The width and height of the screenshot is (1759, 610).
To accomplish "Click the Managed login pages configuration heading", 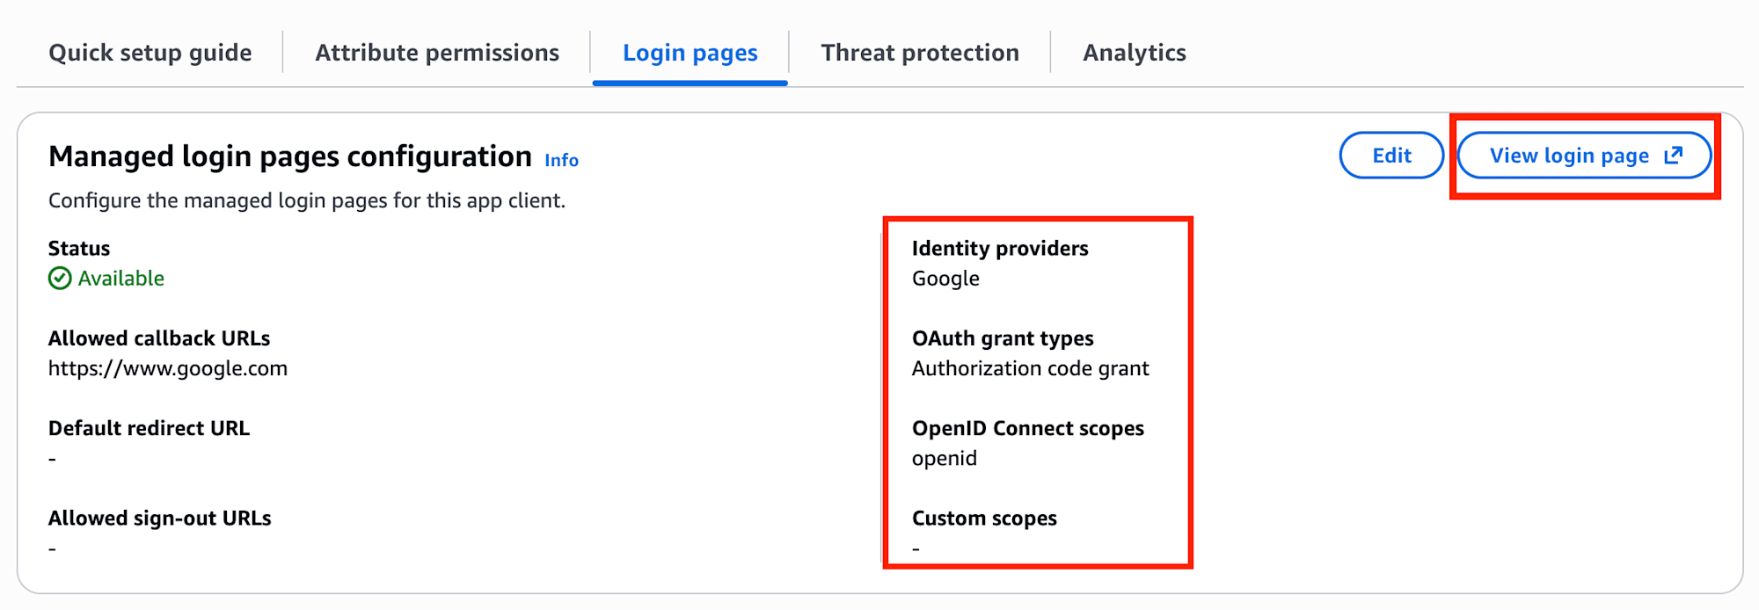I will click(x=290, y=156).
